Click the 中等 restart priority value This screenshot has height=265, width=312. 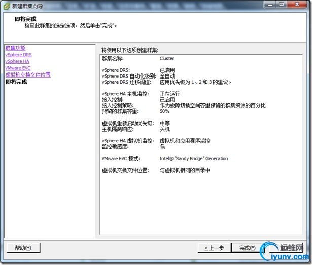(x=165, y=123)
